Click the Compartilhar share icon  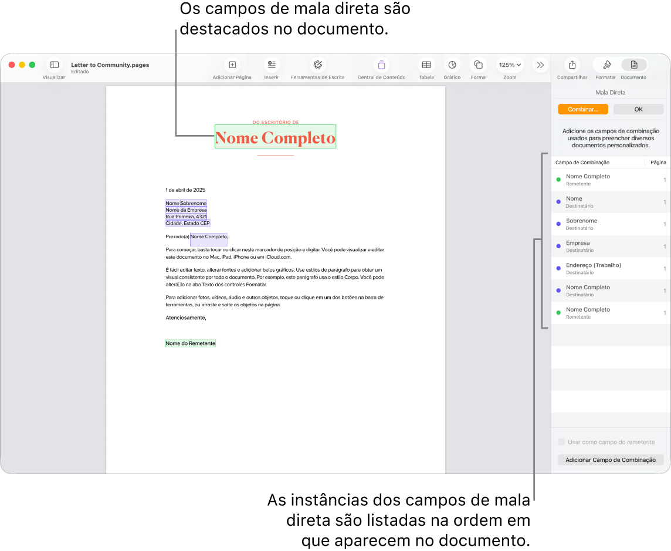(572, 65)
